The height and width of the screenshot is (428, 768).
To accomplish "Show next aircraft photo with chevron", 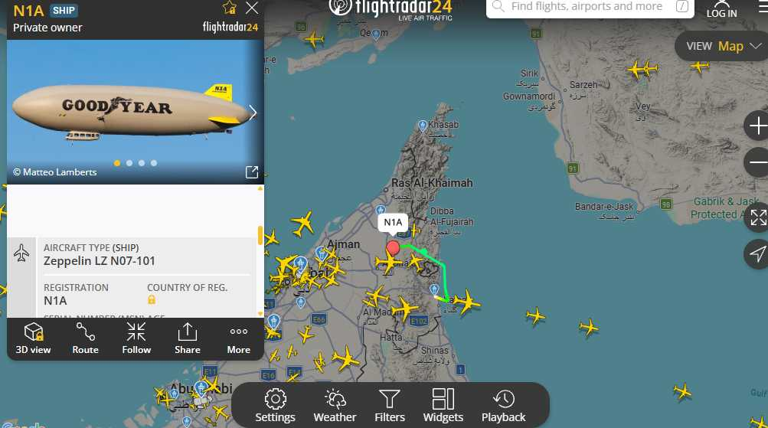I will pos(252,113).
